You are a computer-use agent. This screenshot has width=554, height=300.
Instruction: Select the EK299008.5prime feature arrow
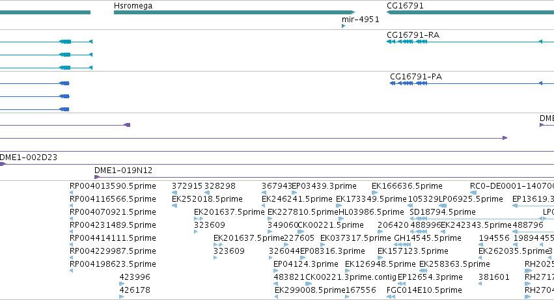[277, 297]
